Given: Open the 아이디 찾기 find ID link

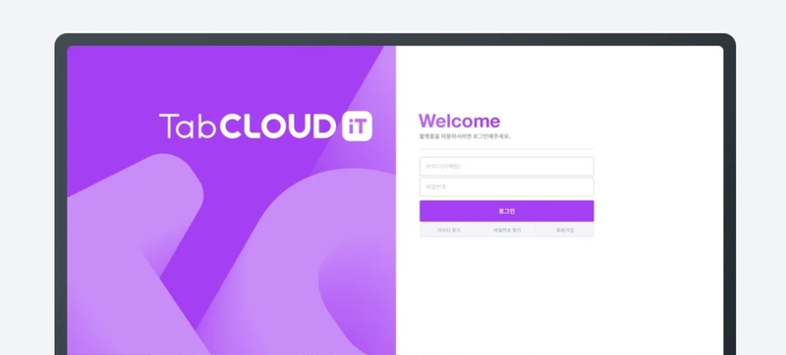Looking at the screenshot, I should point(449,230).
